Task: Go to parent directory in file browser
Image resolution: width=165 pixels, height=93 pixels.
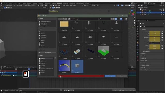Action: pyautogui.click(x=64, y=19)
